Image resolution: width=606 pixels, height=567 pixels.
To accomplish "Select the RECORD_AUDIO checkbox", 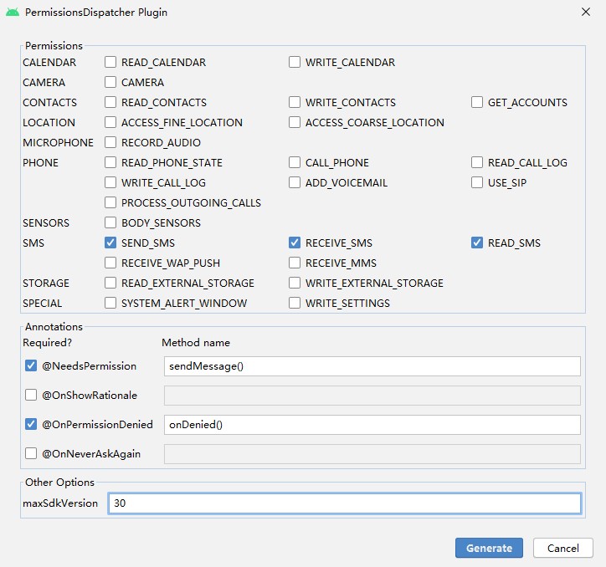I will coord(110,143).
